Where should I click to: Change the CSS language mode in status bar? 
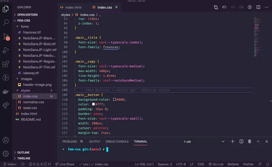pyautogui.click(x=201, y=164)
